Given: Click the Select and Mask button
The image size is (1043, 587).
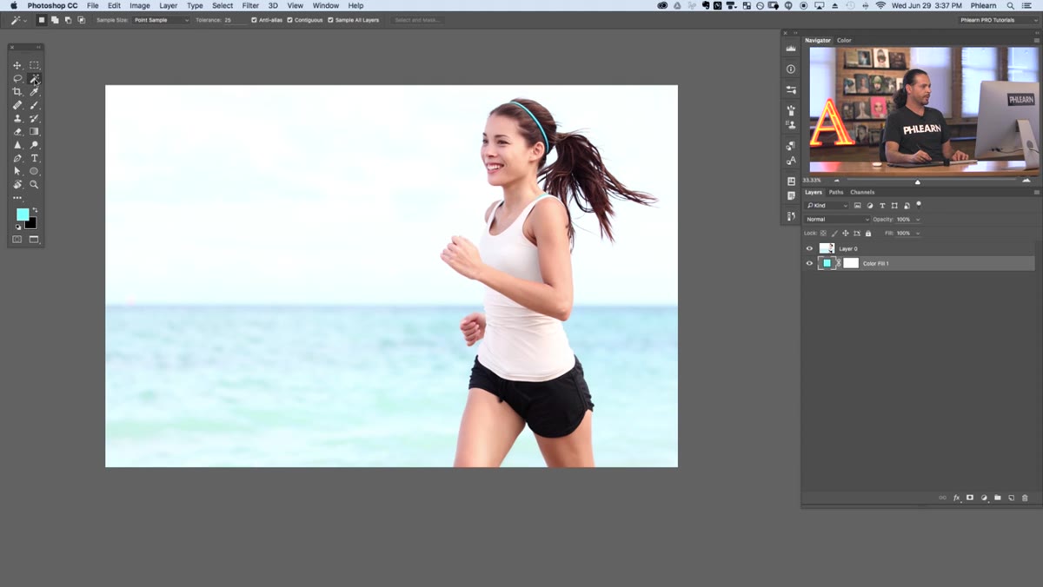Looking at the screenshot, I should click(417, 20).
